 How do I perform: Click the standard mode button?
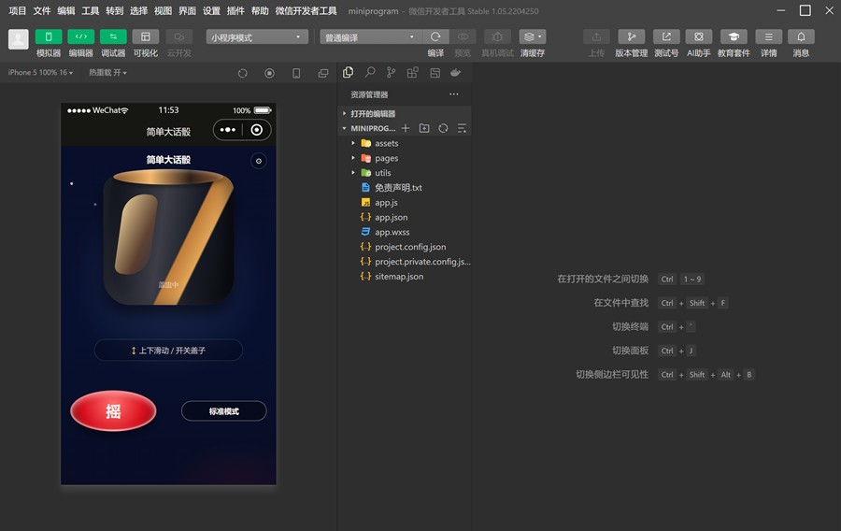pyautogui.click(x=223, y=410)
